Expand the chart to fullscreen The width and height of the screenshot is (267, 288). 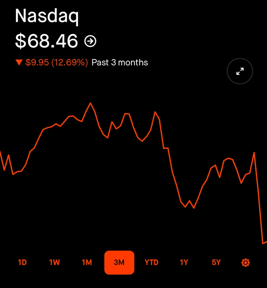tap(240, 71)
